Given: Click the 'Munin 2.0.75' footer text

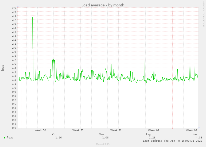Looking at the screenshot, I should 103,144.
